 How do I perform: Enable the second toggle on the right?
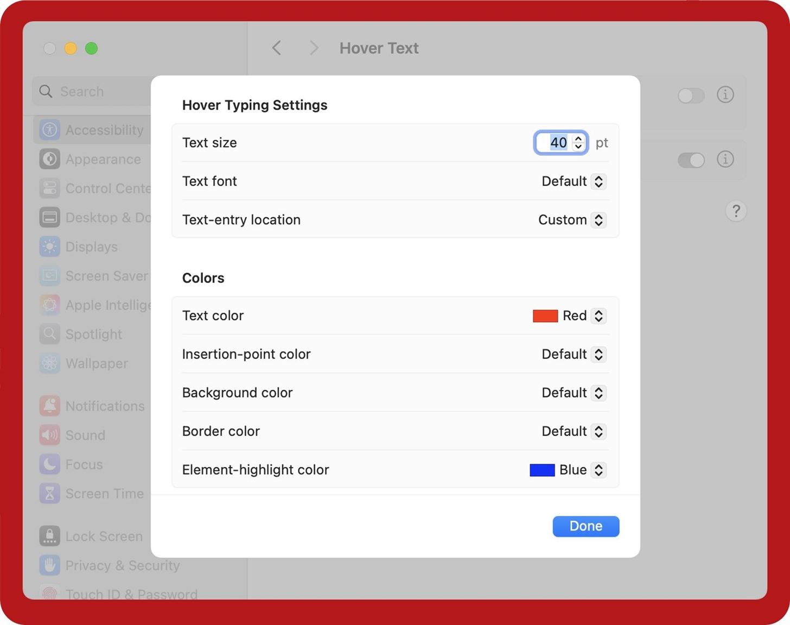pos(691,160)
